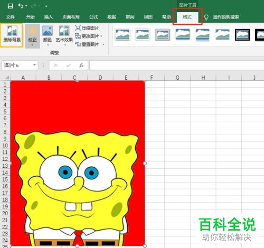264x248 pixels.
Task: Open the 文件 tab
Action: click(x=10, y=17)
